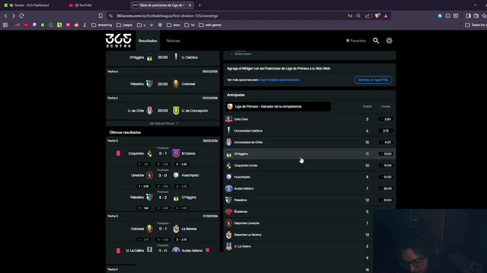Screen dimensions: 487x273
Task: Open the Twitch bookmark icon
Action: pyautogui.click(x=34, y=25)
